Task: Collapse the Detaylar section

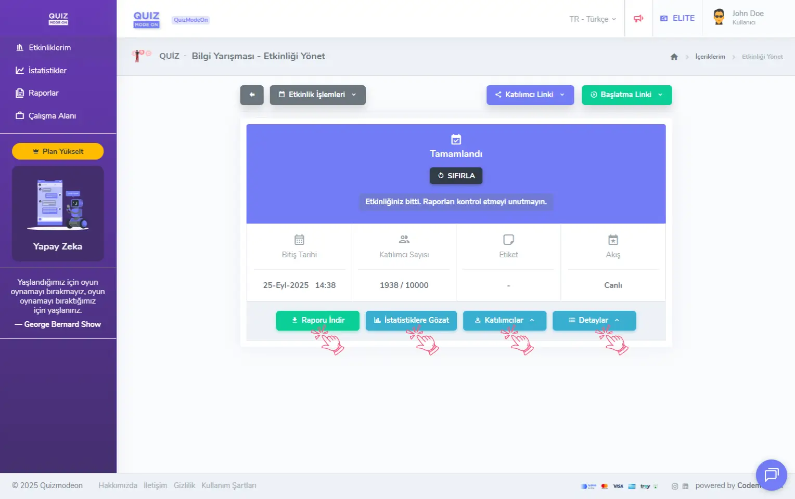Action: [x=594, y=320]
